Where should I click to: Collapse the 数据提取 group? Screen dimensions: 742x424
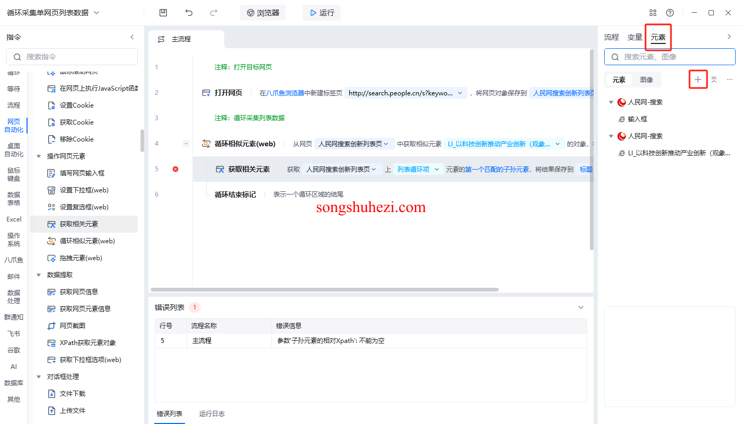click(39, 275)
